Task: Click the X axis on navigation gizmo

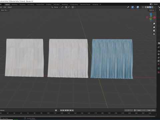Action: point(154,17)
